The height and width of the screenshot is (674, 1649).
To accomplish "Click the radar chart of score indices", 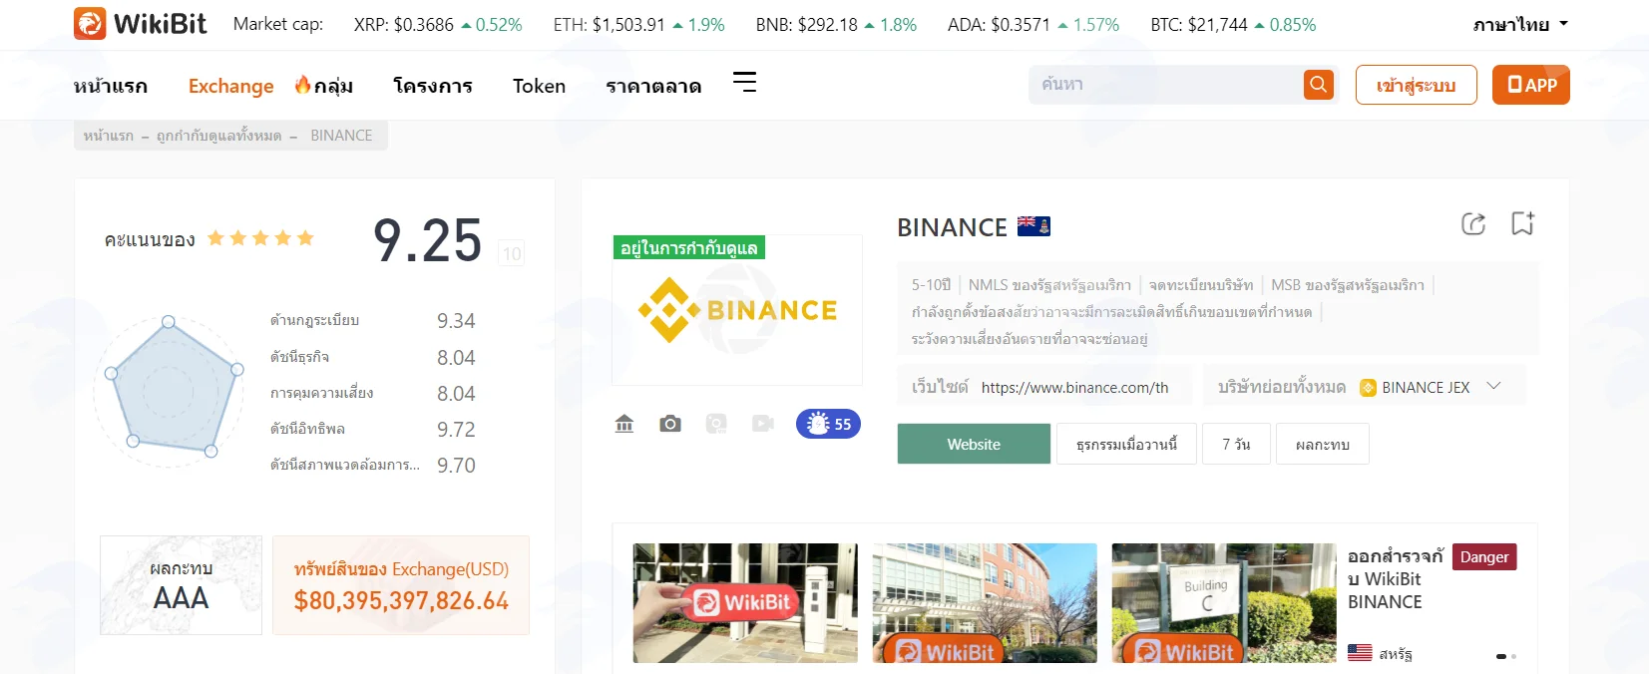I will click(170, 391).
